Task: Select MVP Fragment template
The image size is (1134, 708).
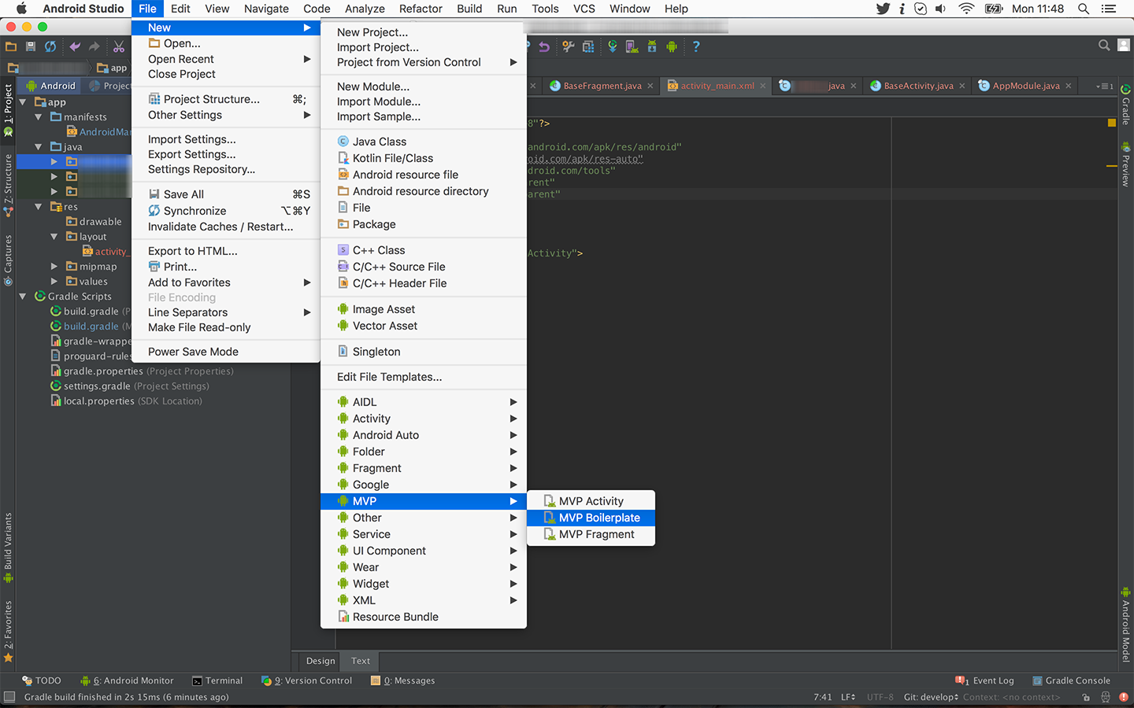Action: point(591,534)
